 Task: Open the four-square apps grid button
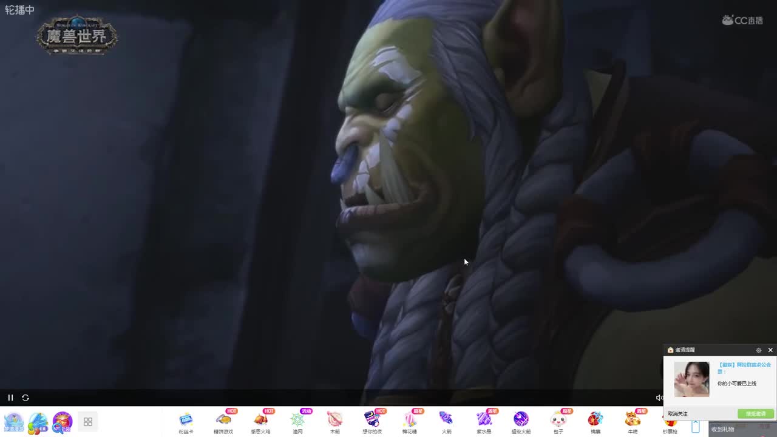88,422
